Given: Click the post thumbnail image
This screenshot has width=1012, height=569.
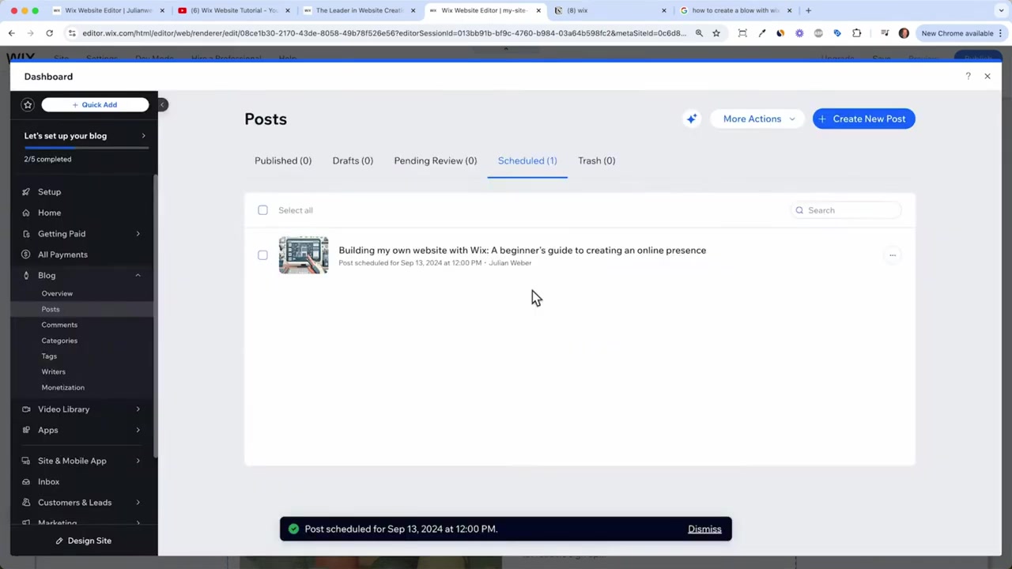Looking at the screenshot, I should click(304, 255).
